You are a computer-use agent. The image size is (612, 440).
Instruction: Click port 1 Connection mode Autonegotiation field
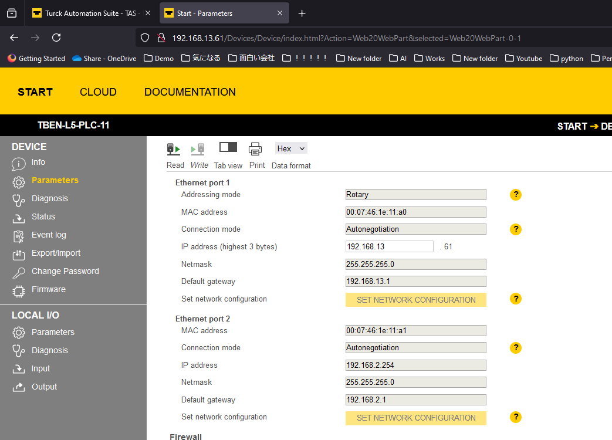pos(415,229)
